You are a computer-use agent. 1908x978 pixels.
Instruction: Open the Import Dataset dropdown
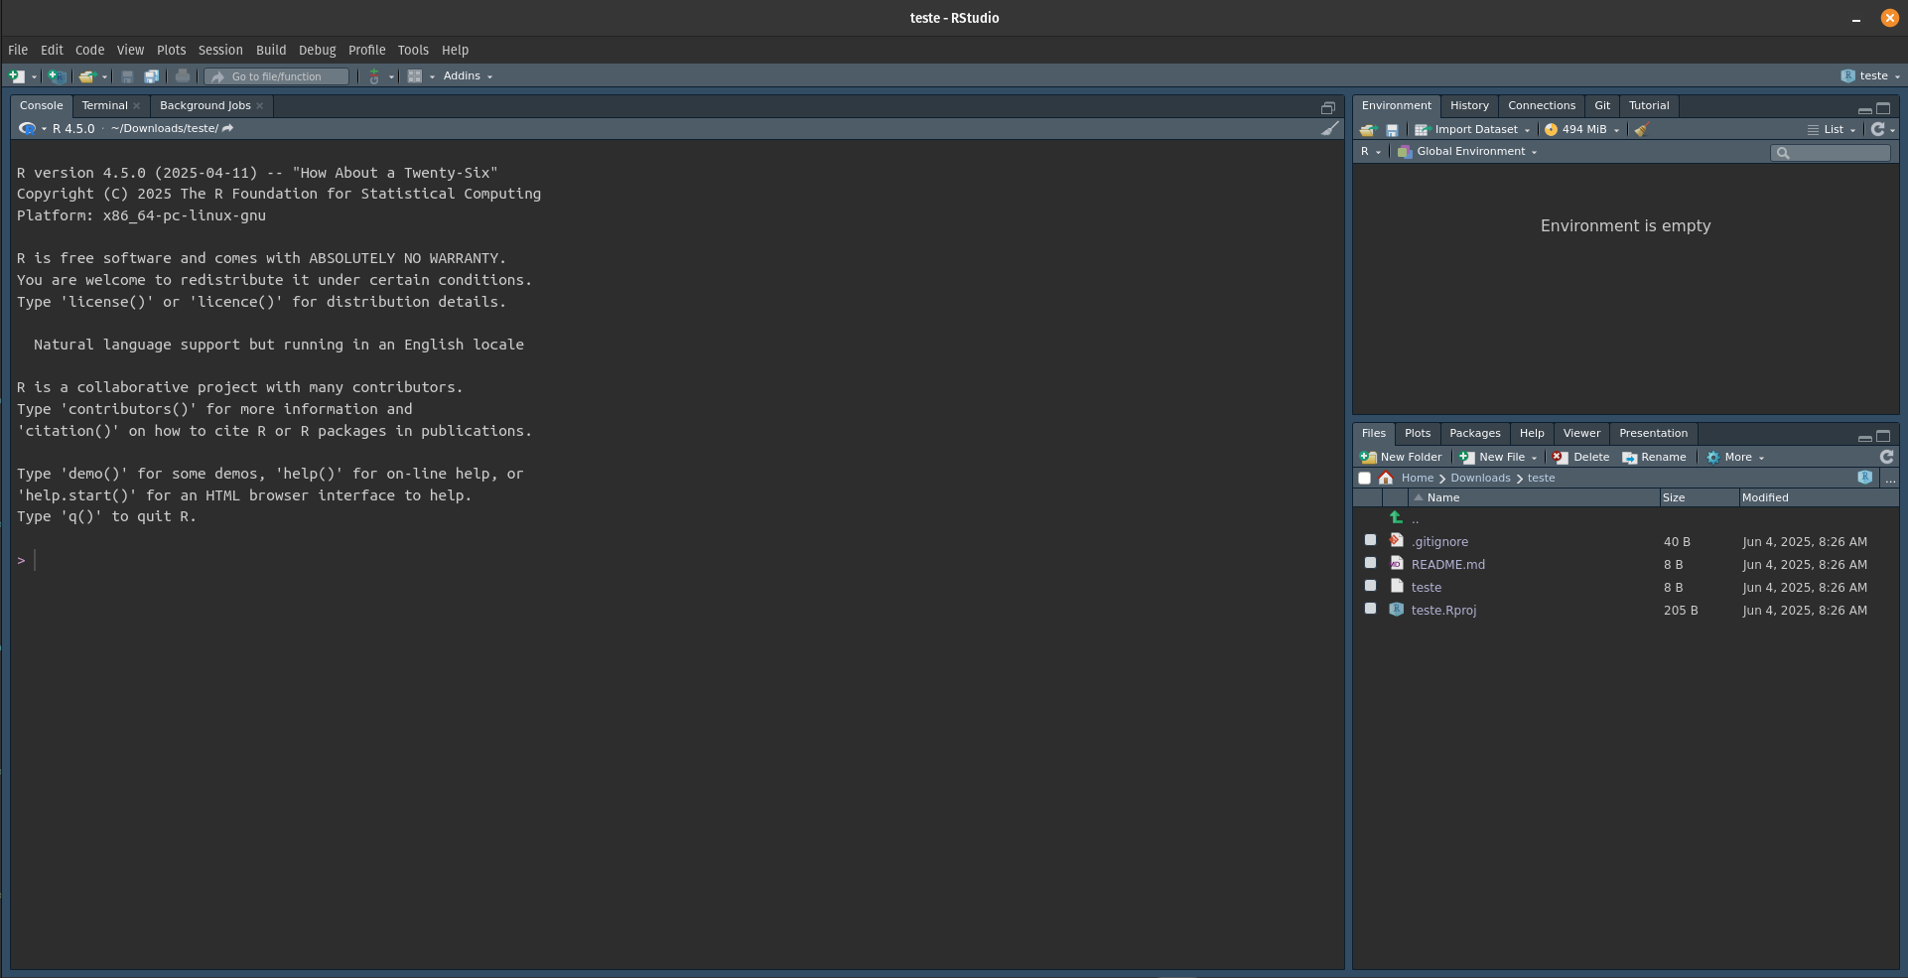(1474, 130)
